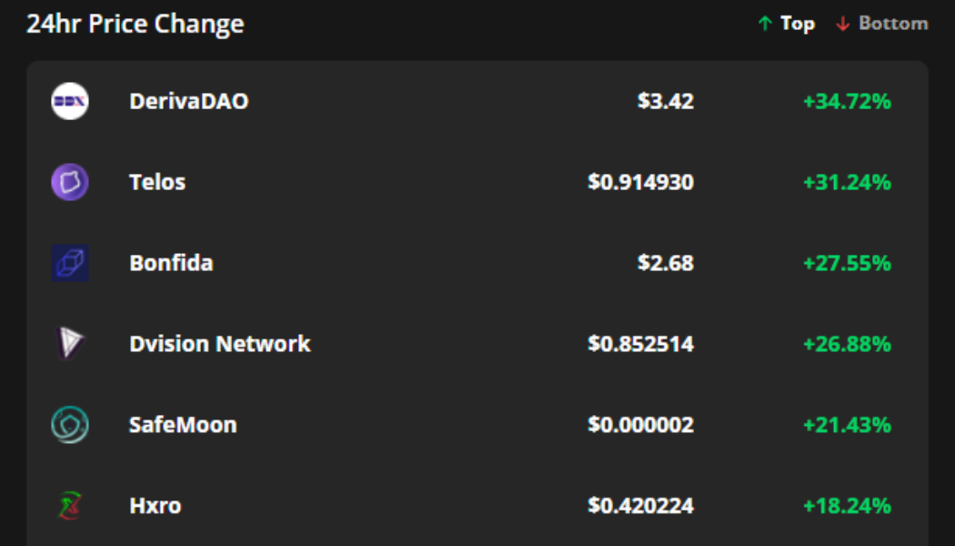This screenshot has height=546, width=955.
Task: Click the DerivaDAO coin logo
Action: (x=69, y=101)
